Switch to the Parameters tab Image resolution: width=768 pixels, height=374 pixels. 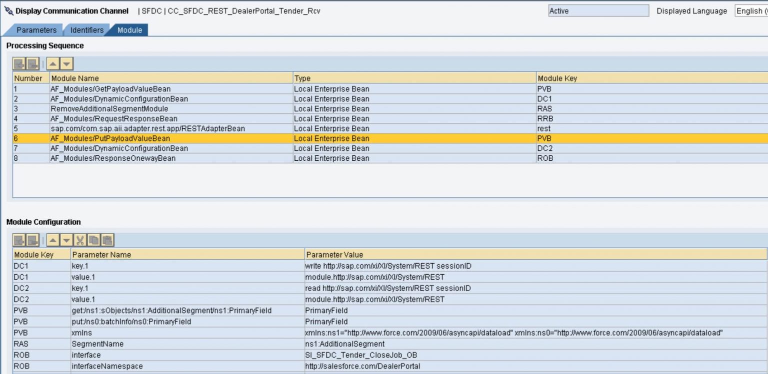point(36,30)
